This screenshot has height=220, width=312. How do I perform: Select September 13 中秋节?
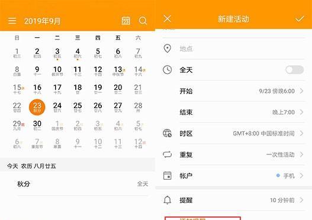tap(118, 71)
